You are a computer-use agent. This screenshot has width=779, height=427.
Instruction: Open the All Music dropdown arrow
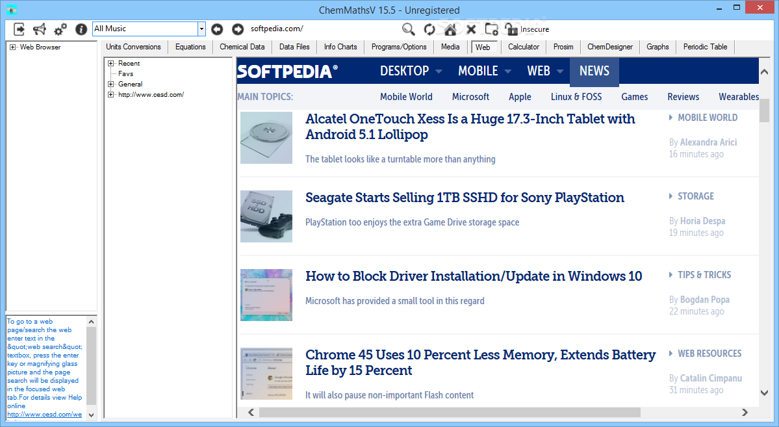tap(201, 29)
